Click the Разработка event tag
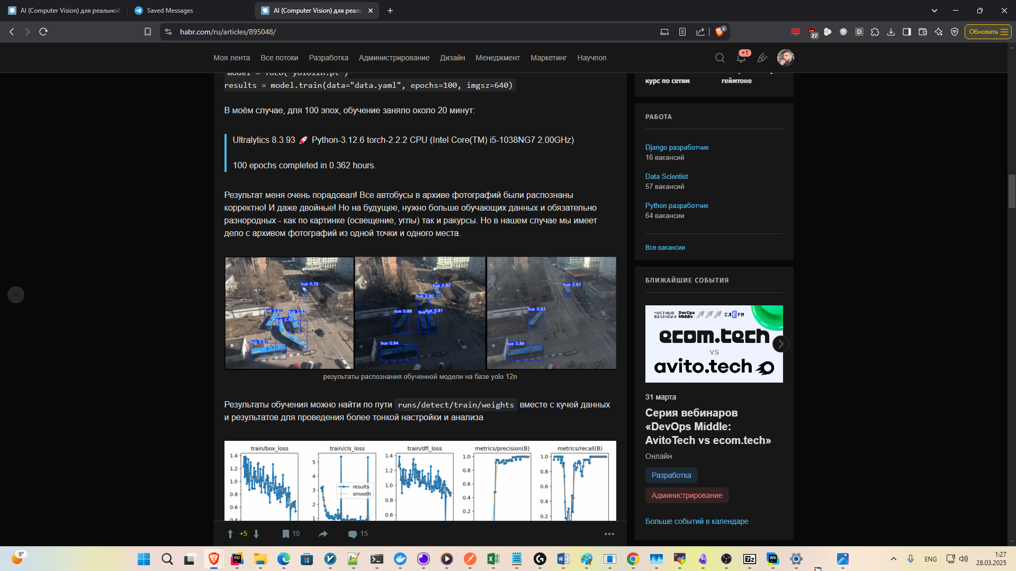Screen dimensions: 1016x571 [671, 475]
